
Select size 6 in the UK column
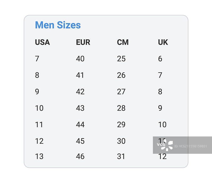pyautogui.click(x=160, y=59)
